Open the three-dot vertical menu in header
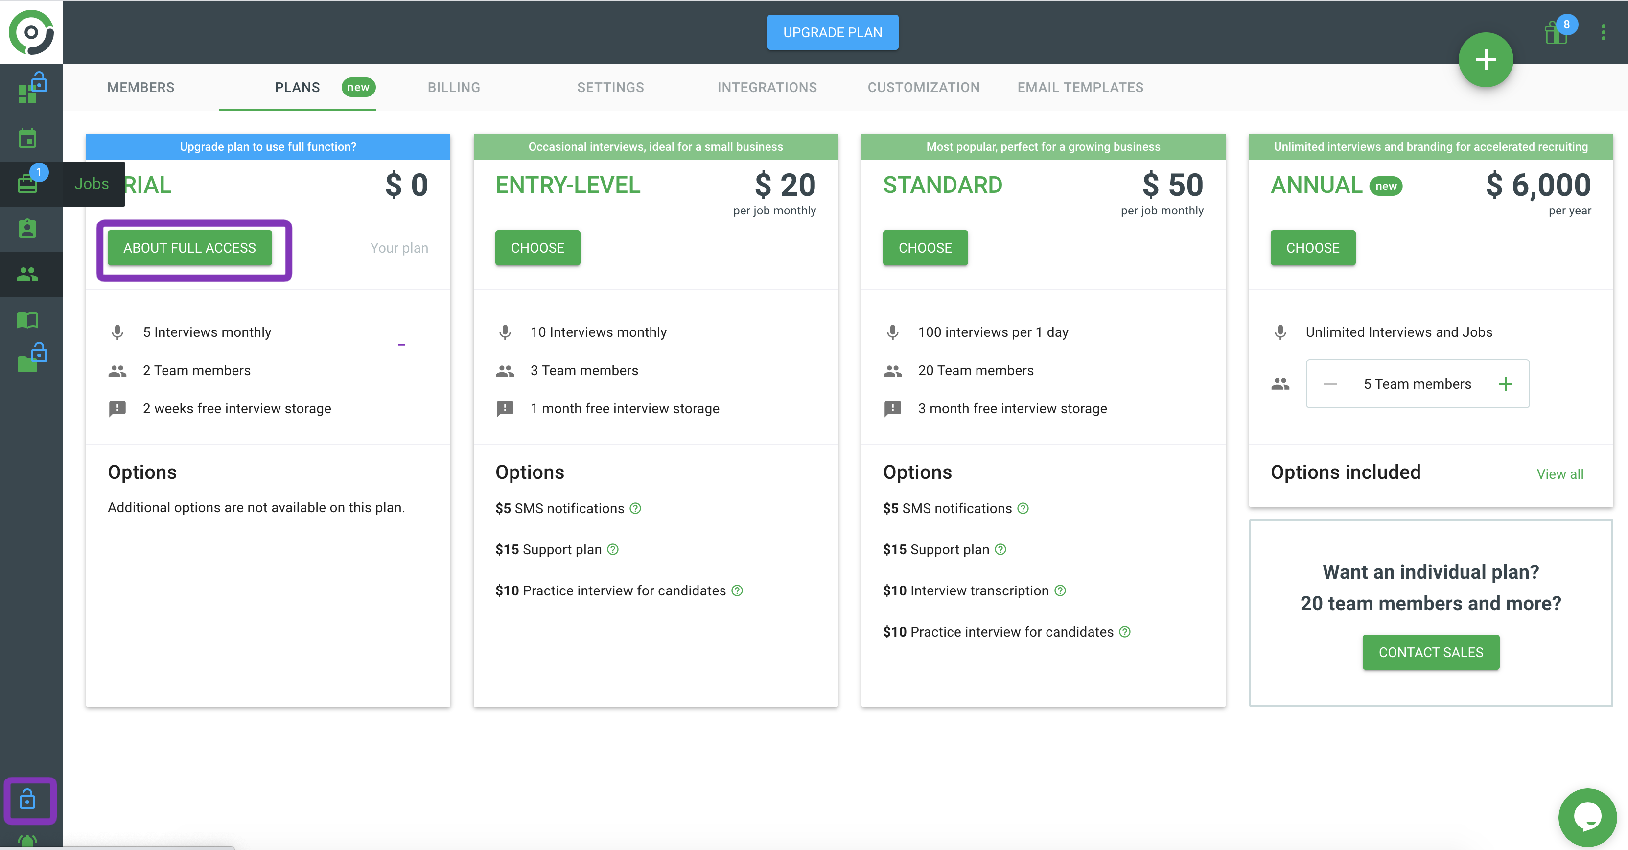 point(1603,33)
